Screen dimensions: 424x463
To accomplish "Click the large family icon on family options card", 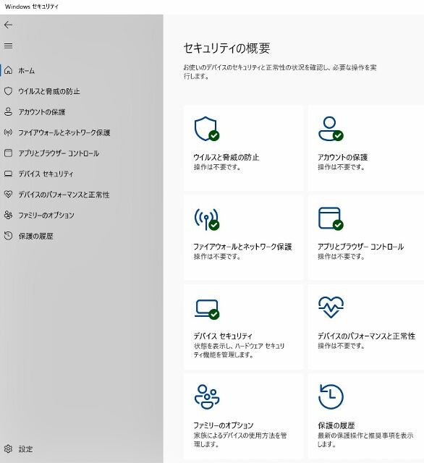I will click(207, 396).
